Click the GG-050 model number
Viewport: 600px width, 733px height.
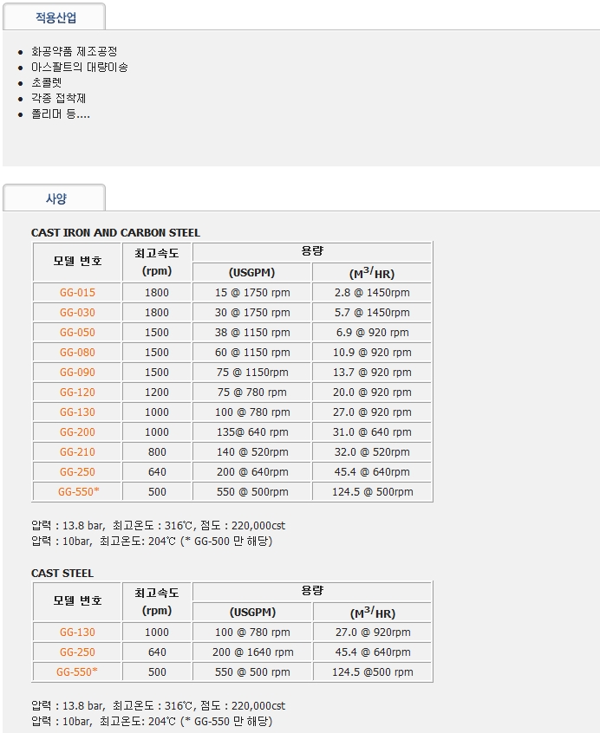(x=77, y=333)
